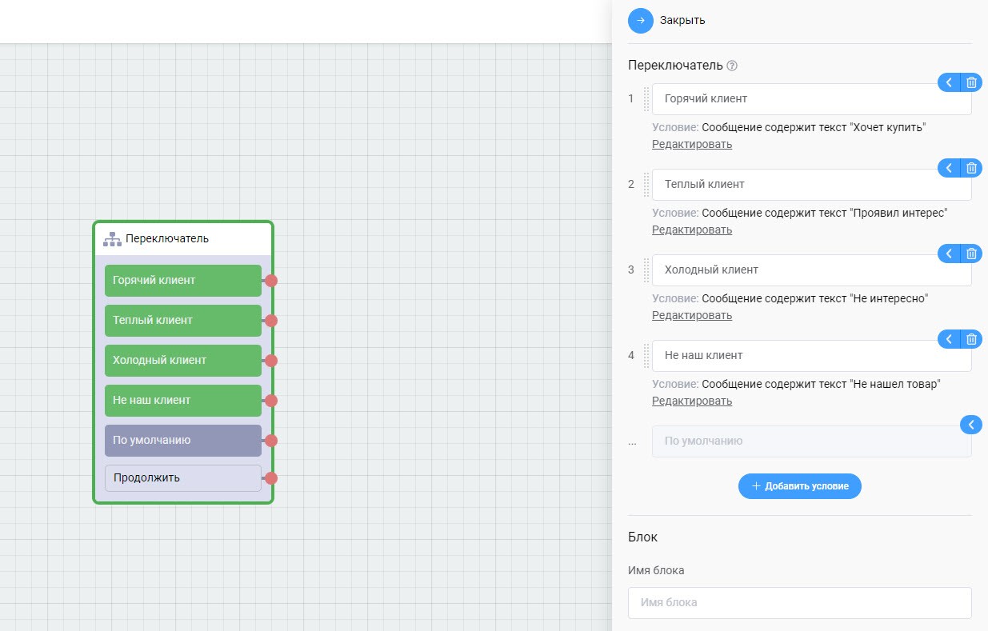The image size is (988, 631).
Task: Expand chevron for Горячий клиент condition
Action: point(949,82)
